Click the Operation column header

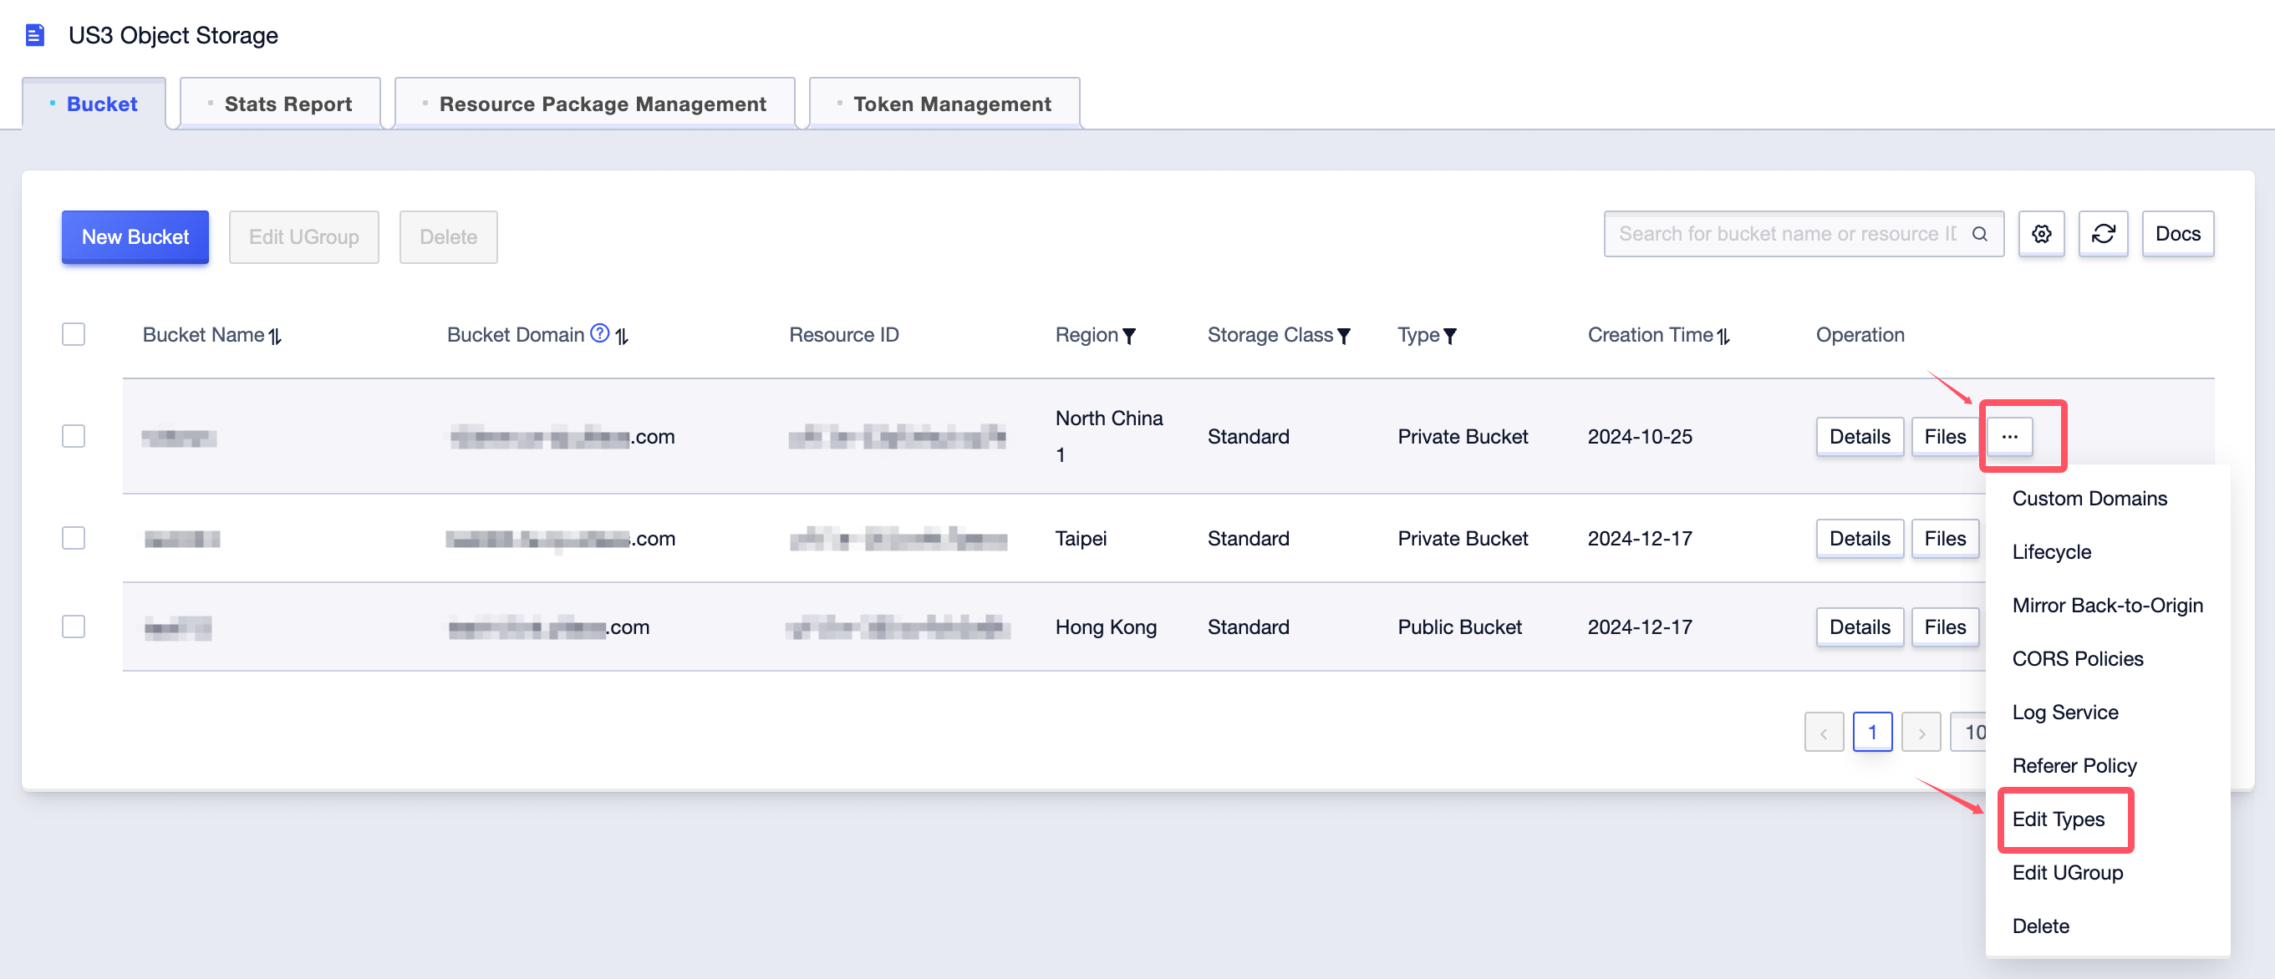(1859, 336)
